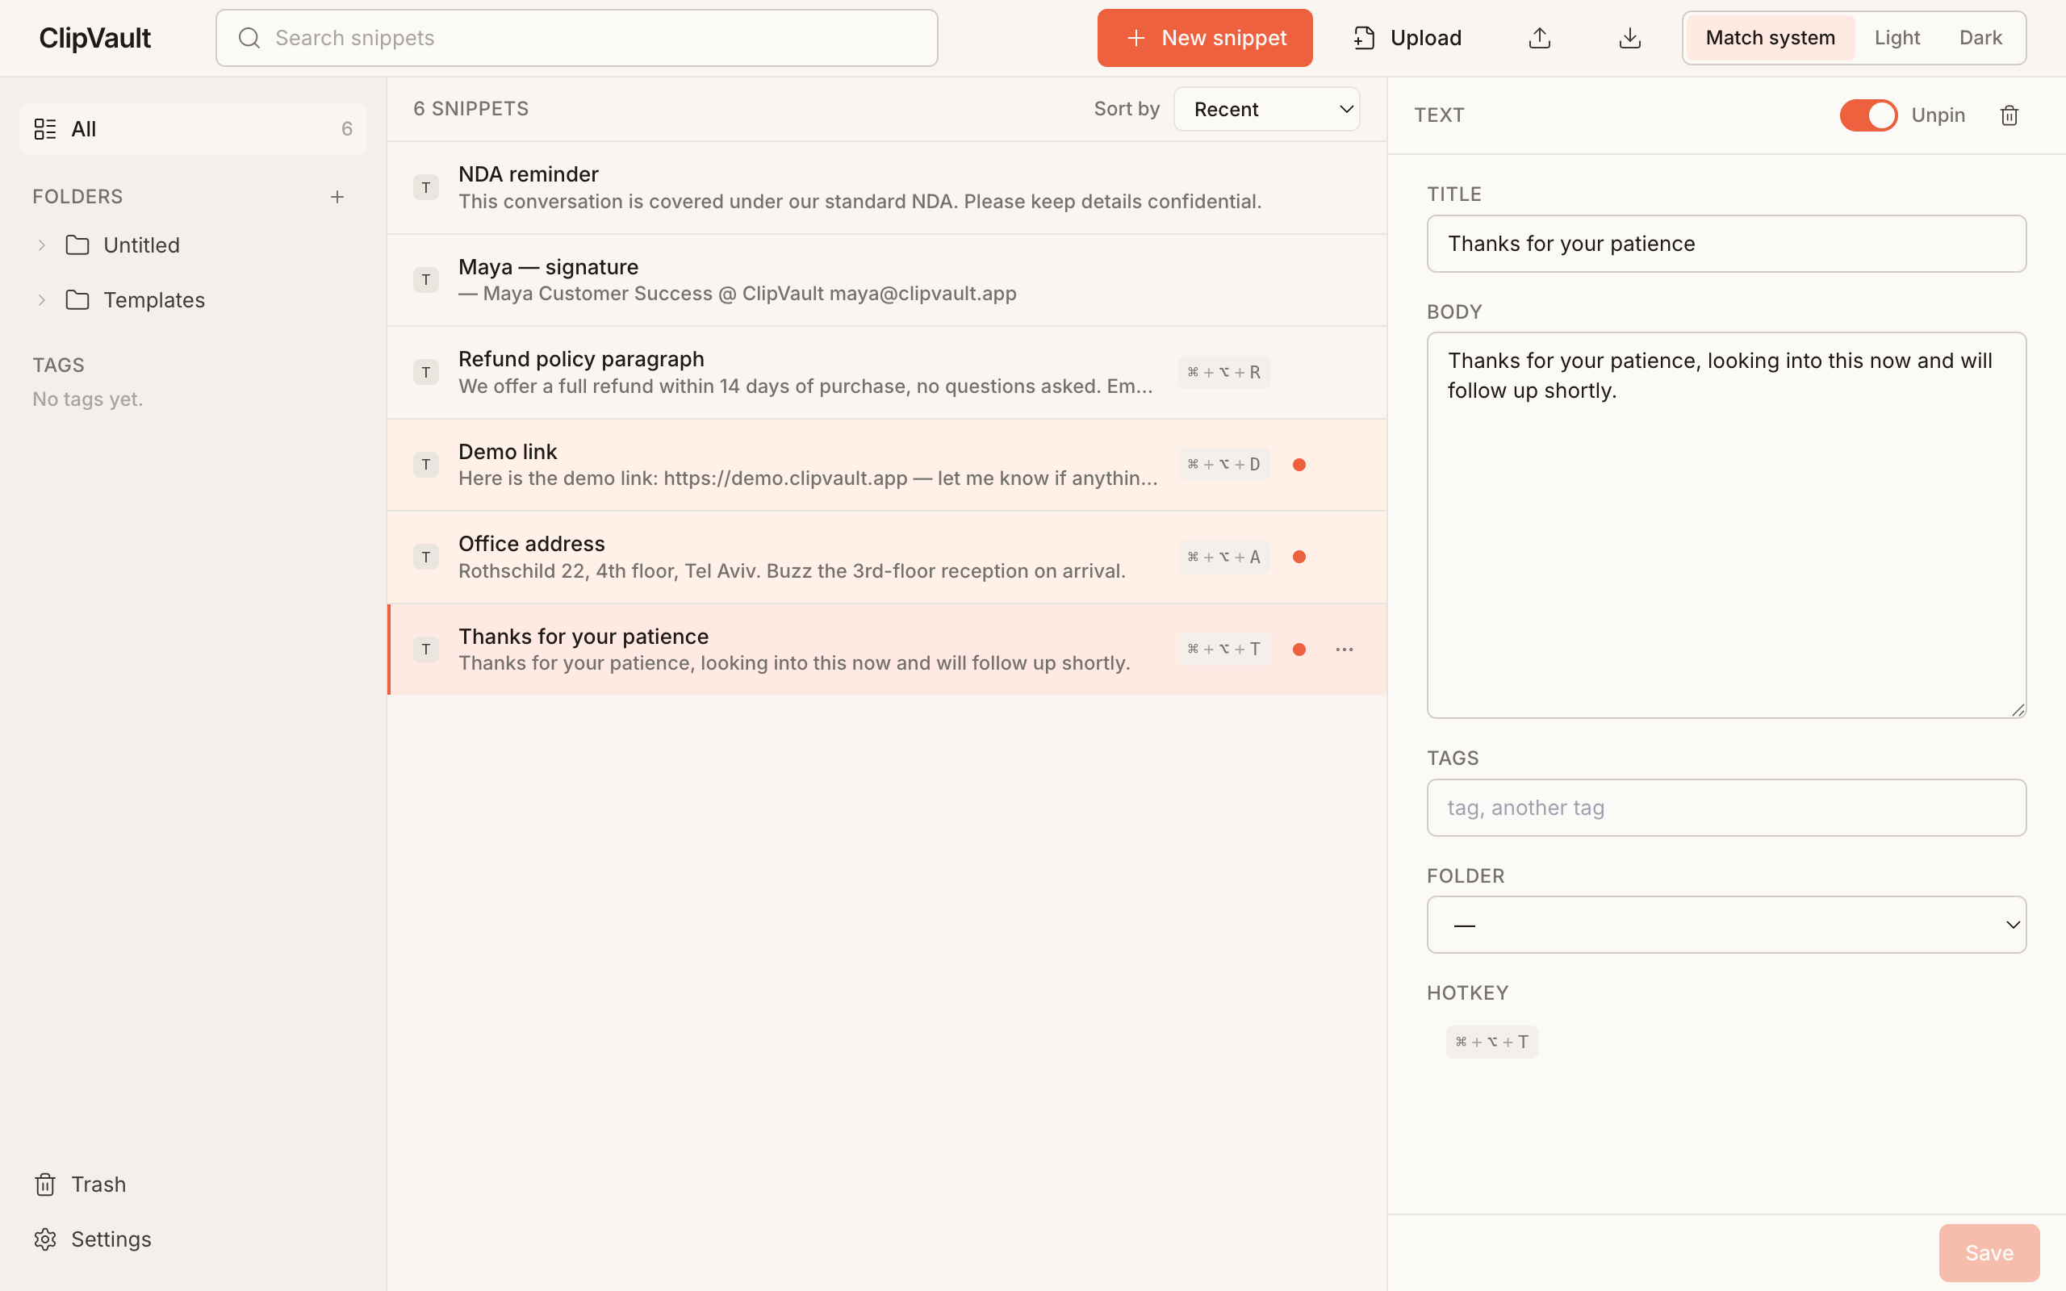The height and width of the screenshot is (1291, 2066).
Task: Focus the Search snippets field
Action: coord(577,38)
